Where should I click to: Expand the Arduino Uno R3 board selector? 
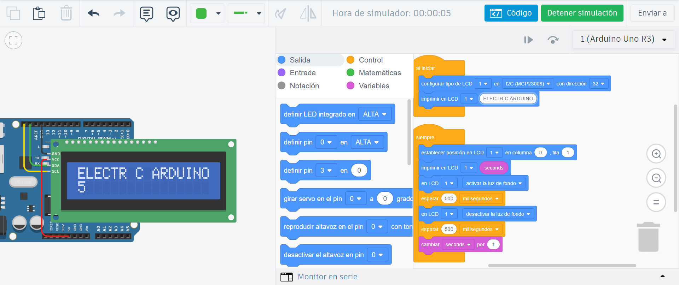click(623, 39)
